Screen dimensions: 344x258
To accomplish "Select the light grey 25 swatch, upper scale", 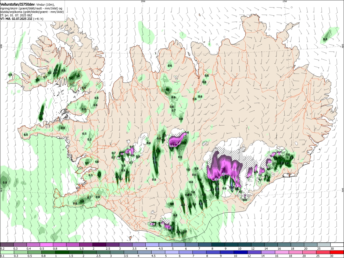I will (324, 245).
